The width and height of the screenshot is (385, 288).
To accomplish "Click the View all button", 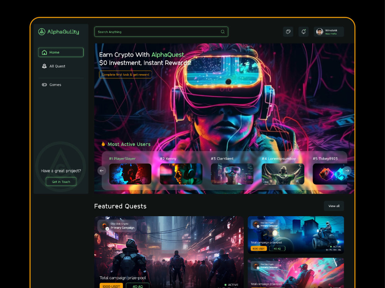I will [x=333, y=206].
